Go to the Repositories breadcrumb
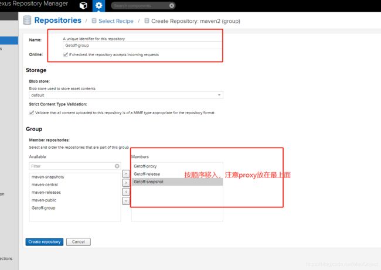 57,20
